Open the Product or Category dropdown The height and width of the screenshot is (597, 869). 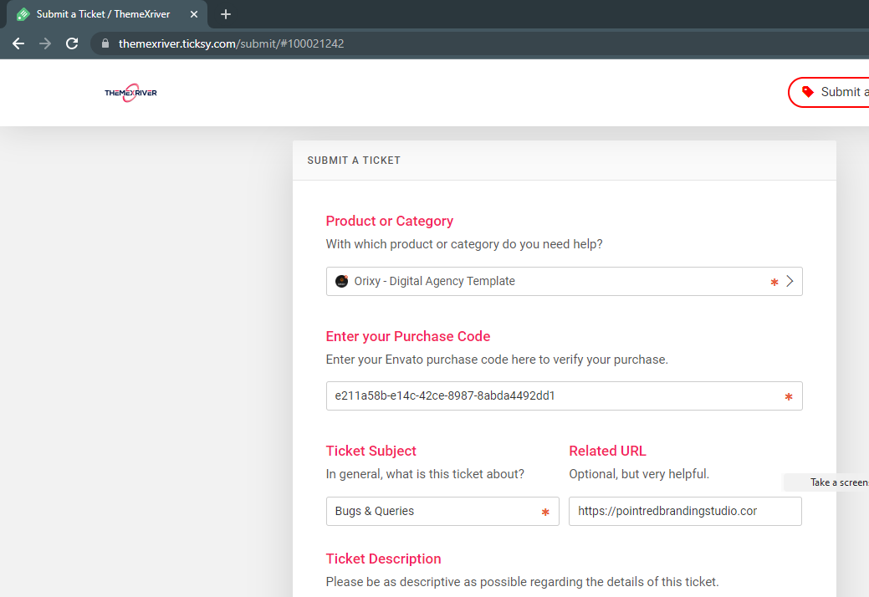[x=565, y=281]
